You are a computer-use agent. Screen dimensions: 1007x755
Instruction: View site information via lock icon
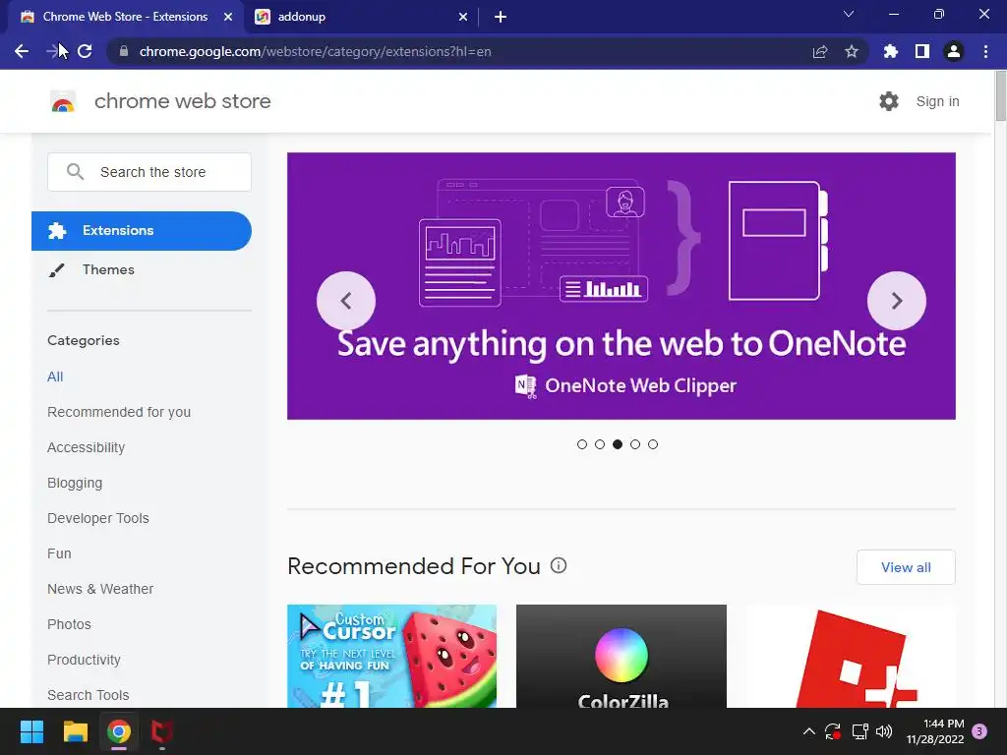[124, 51]
